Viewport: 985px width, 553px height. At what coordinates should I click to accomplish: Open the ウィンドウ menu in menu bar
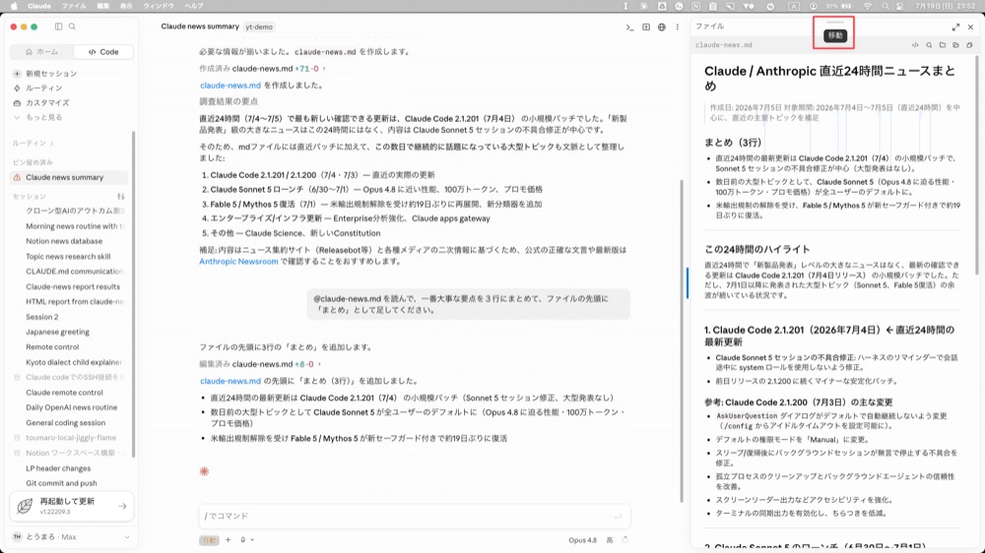click(x=159, y=6)
